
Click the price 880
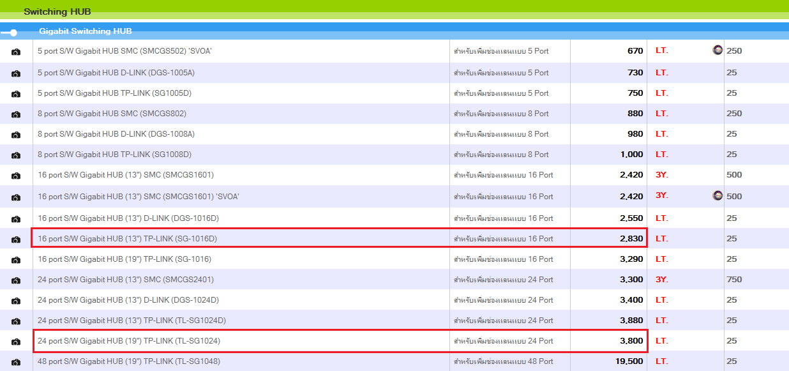click(x=635, y=114)
